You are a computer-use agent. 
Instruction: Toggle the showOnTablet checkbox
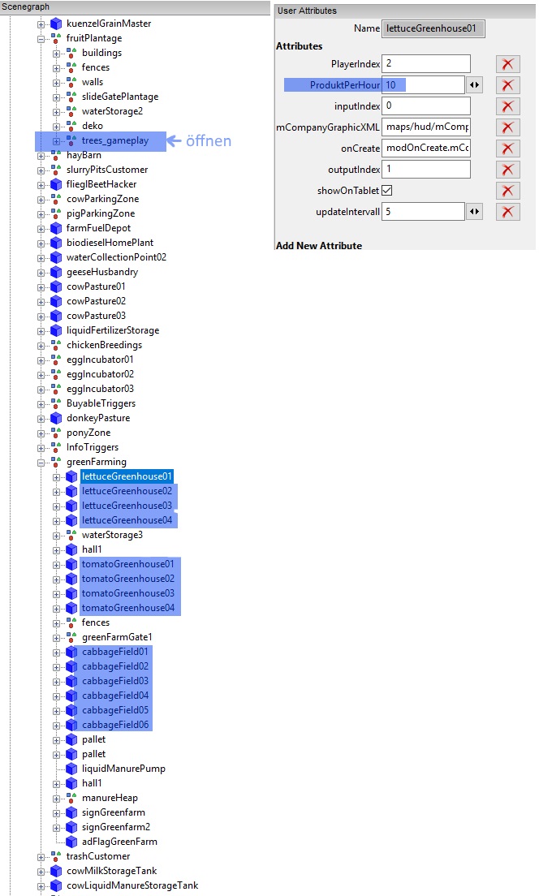click(x=387, y=191)
